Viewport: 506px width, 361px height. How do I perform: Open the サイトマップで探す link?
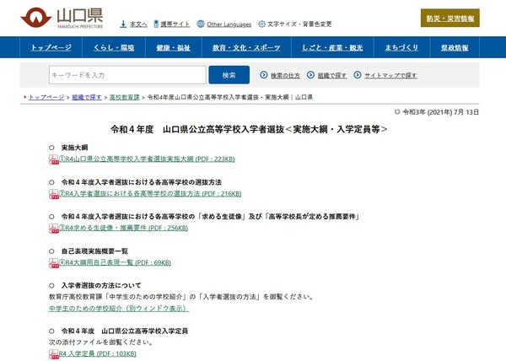(390, 75)
